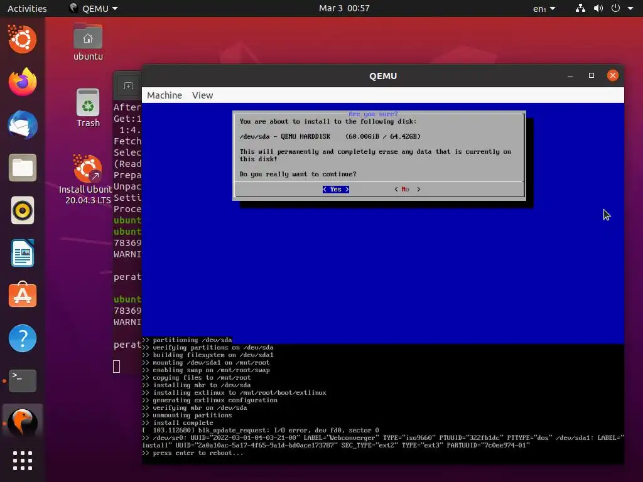
Task: Maximize the QEMU window
Action: [592, 75]
